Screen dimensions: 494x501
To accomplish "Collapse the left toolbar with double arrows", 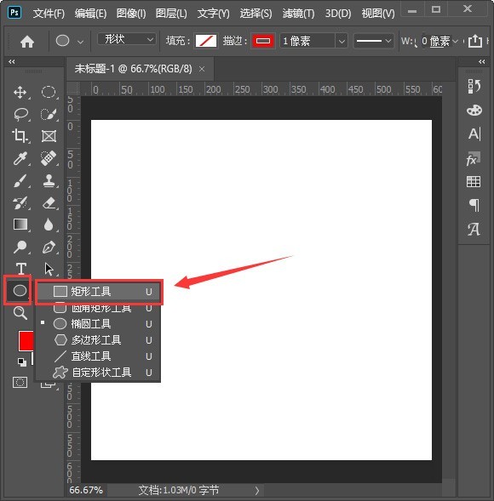I will 12,61.
